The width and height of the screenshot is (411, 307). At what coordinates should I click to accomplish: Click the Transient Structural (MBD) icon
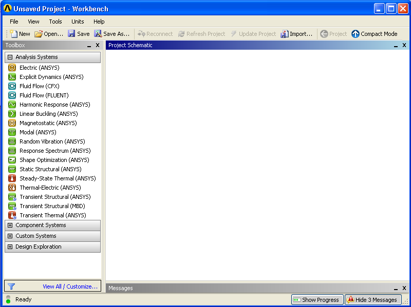tap(12, 206)
